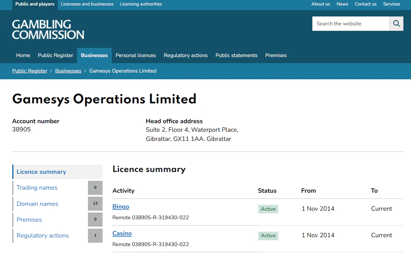This screenshot has height=254, width=411.
Task: Open the Casino activity link
Action: (122, 233)
